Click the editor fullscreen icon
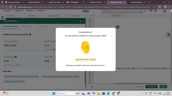The width and height of the screenshot is (172, 96). pos(167,16)
